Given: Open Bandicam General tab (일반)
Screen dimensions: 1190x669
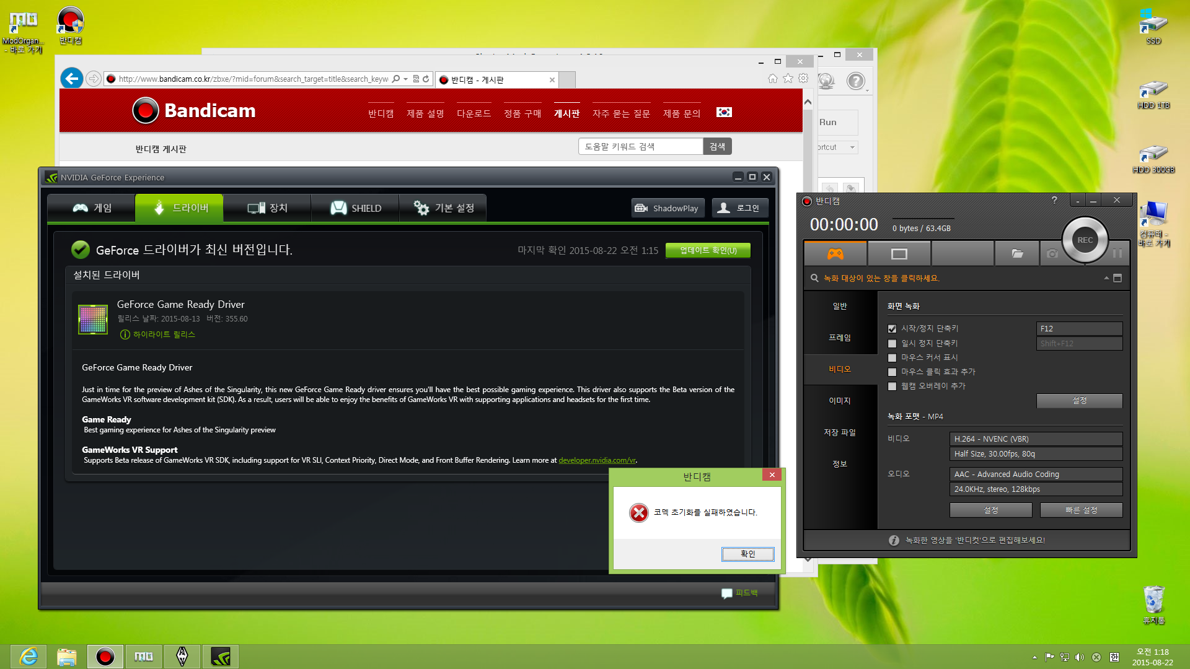Looking at the screenshot, I should (840, 306).
